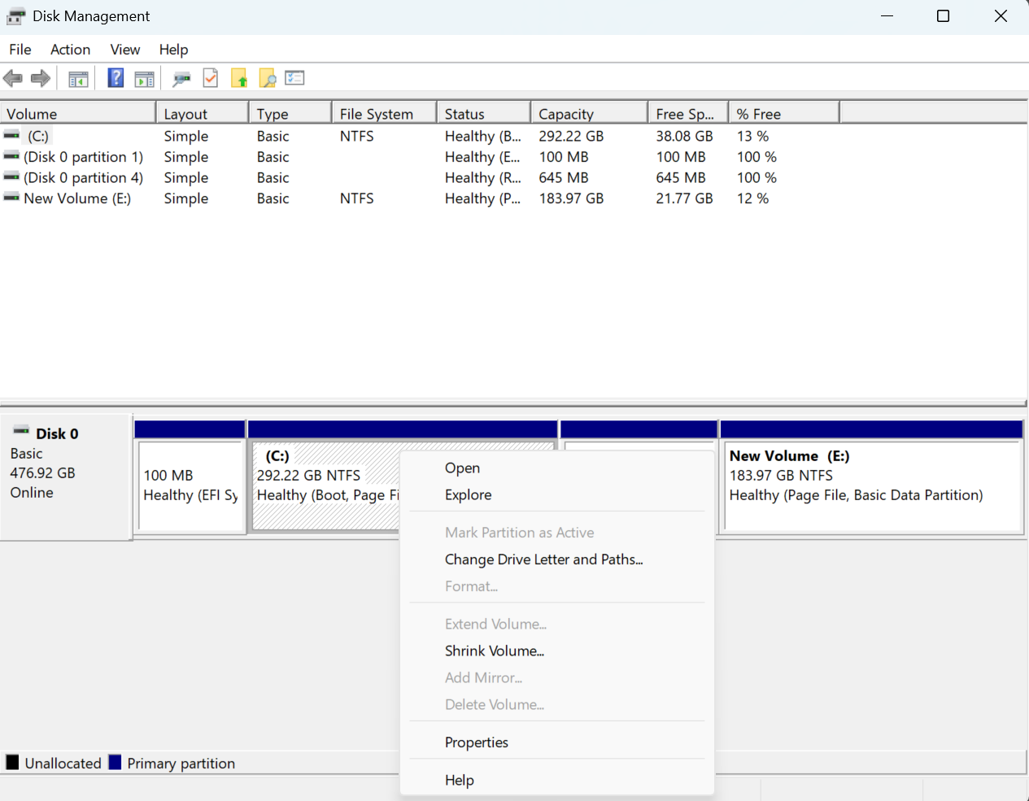Click the checklist window toolbar icon

[x=294, y=78]
